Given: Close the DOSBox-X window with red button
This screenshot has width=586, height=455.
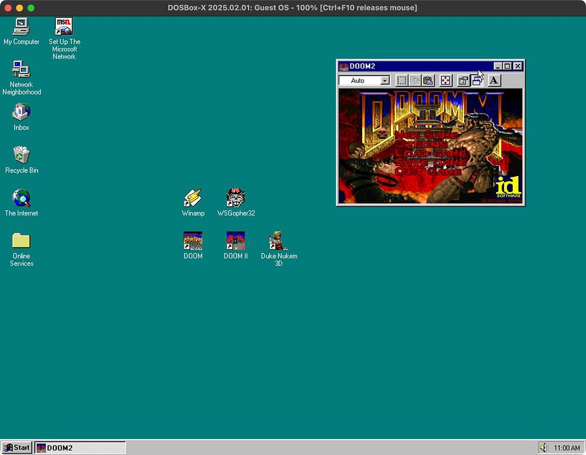Looking at the screenshot, I should click(8, 8).
